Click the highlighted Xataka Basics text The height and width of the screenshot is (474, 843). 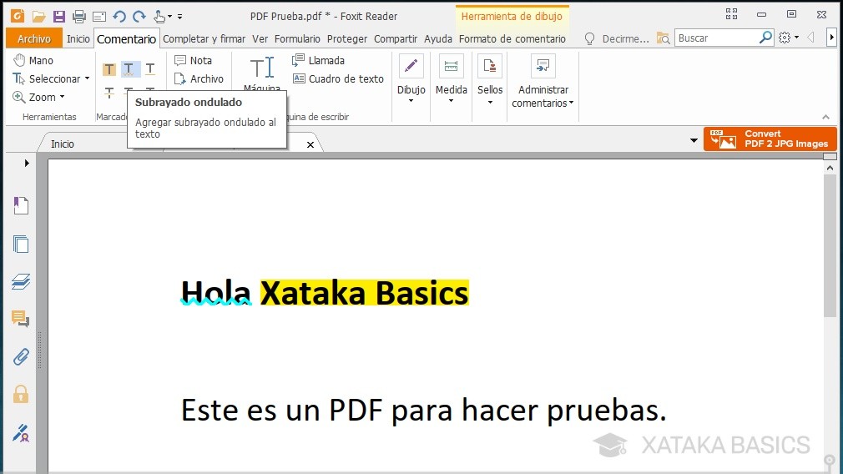365,293
